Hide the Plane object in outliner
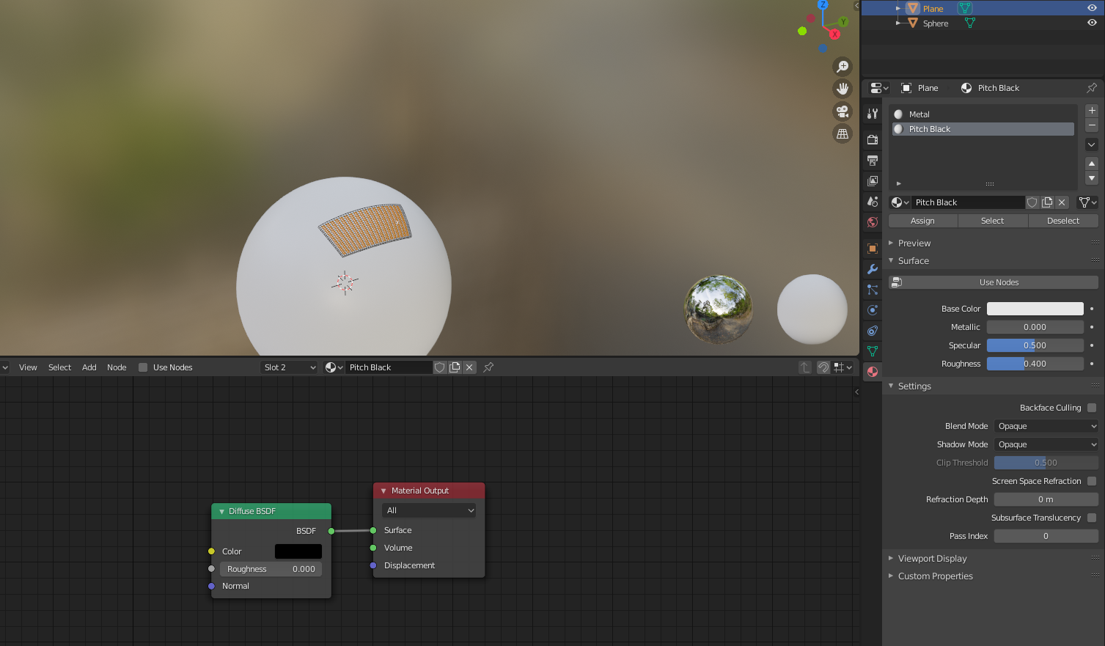The width and height of the screenshot is (1105, 646). (x=1092, y=8)
